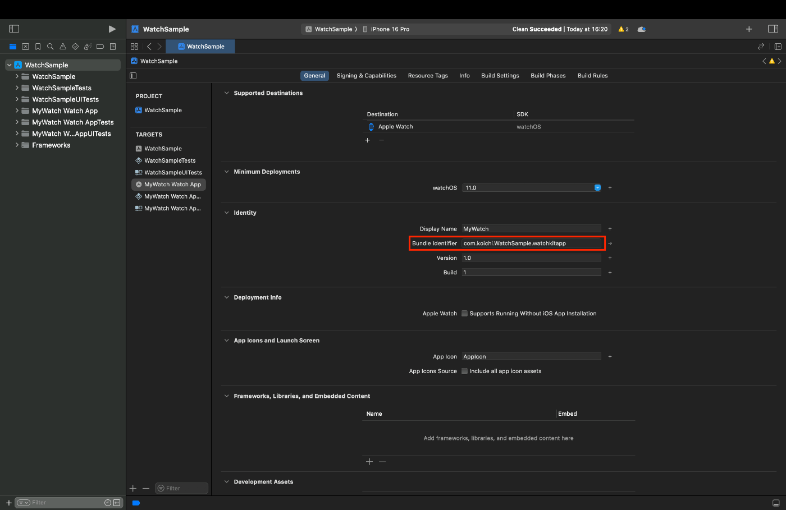Click the Xcode Cloud status icon

coord(642,29)
